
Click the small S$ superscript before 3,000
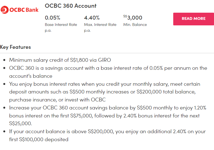pyautogui.click(x=125, y=16)
